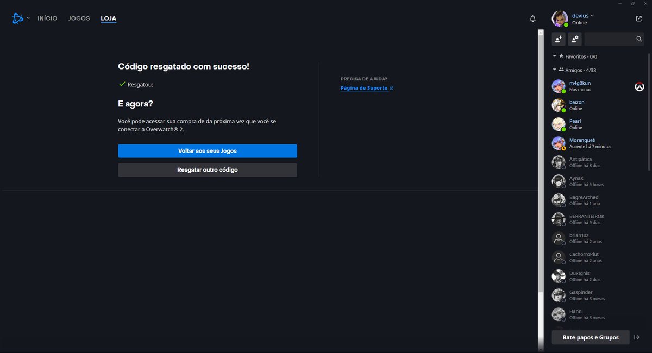Open the friend management settings icon
This screenshot has height=353, width=652.
tap(575, 39)
